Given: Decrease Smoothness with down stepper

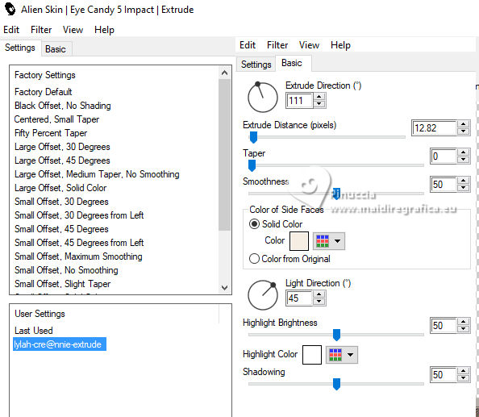Looking at the screenshot, I should point(464,188).
